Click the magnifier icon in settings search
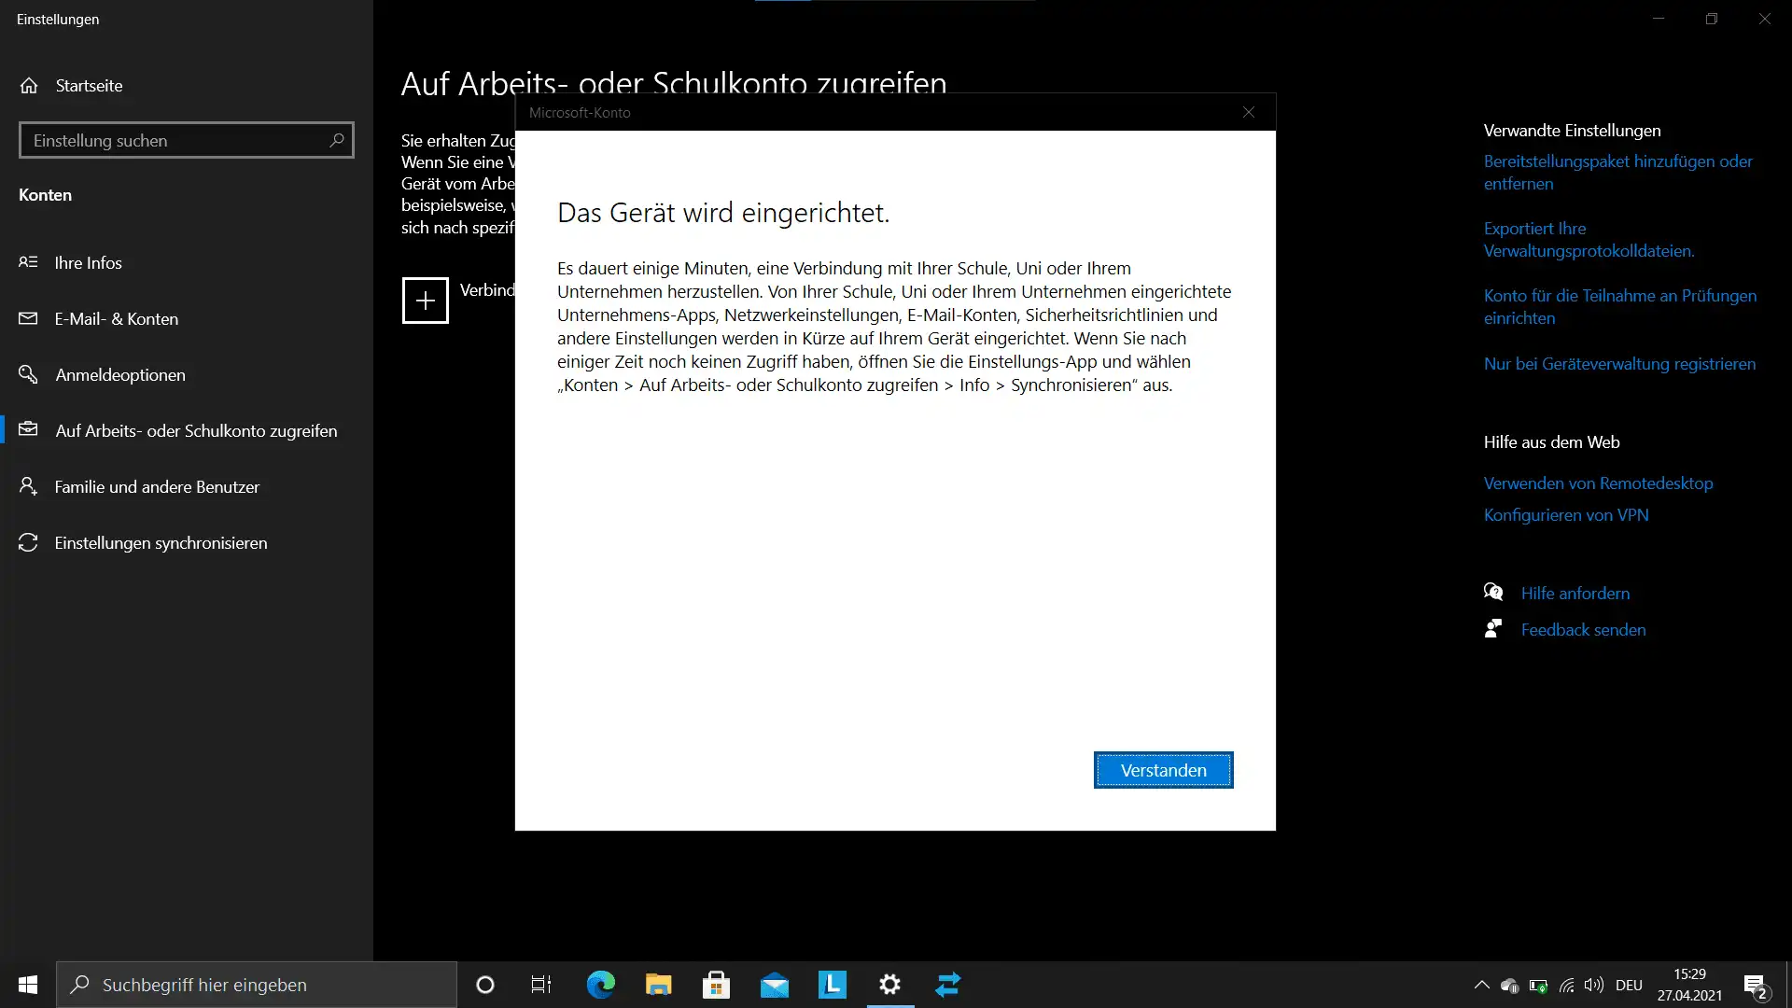Image resolution: width=1792 pixels, height=1008 pixels. pos(337,140)
